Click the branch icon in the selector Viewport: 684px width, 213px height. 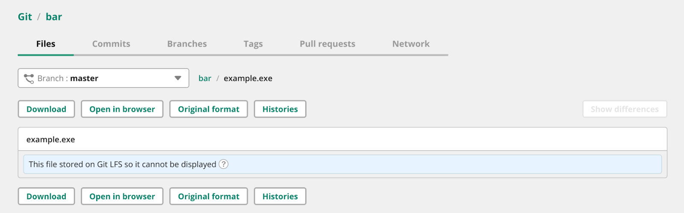coord(29,78)
